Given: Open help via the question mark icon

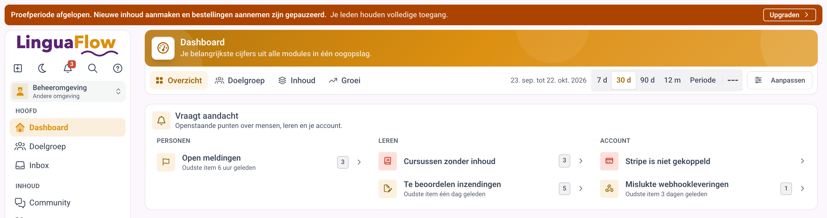Looking at the screenshot, I should 117,68.
